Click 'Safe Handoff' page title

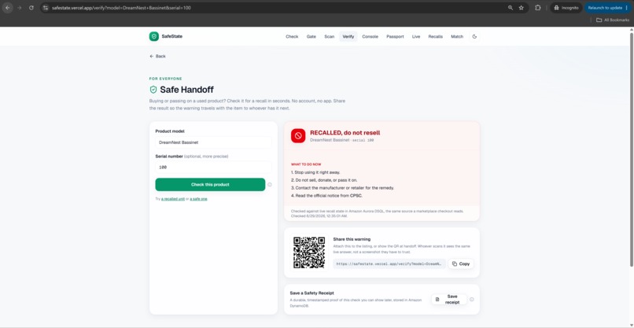[x=186, y=90]
